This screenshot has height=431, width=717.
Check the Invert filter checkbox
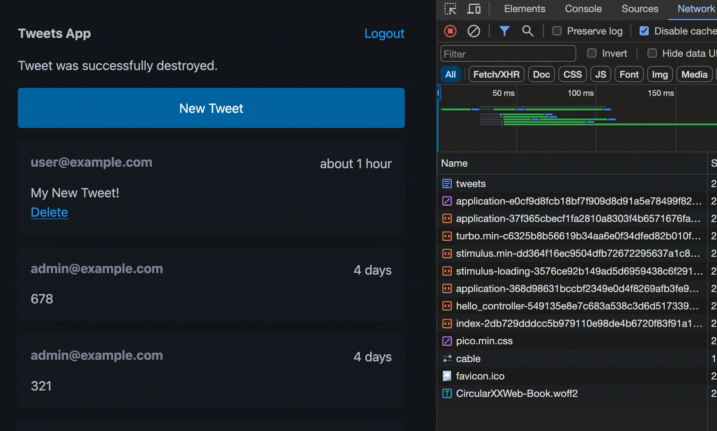[592, 53]
